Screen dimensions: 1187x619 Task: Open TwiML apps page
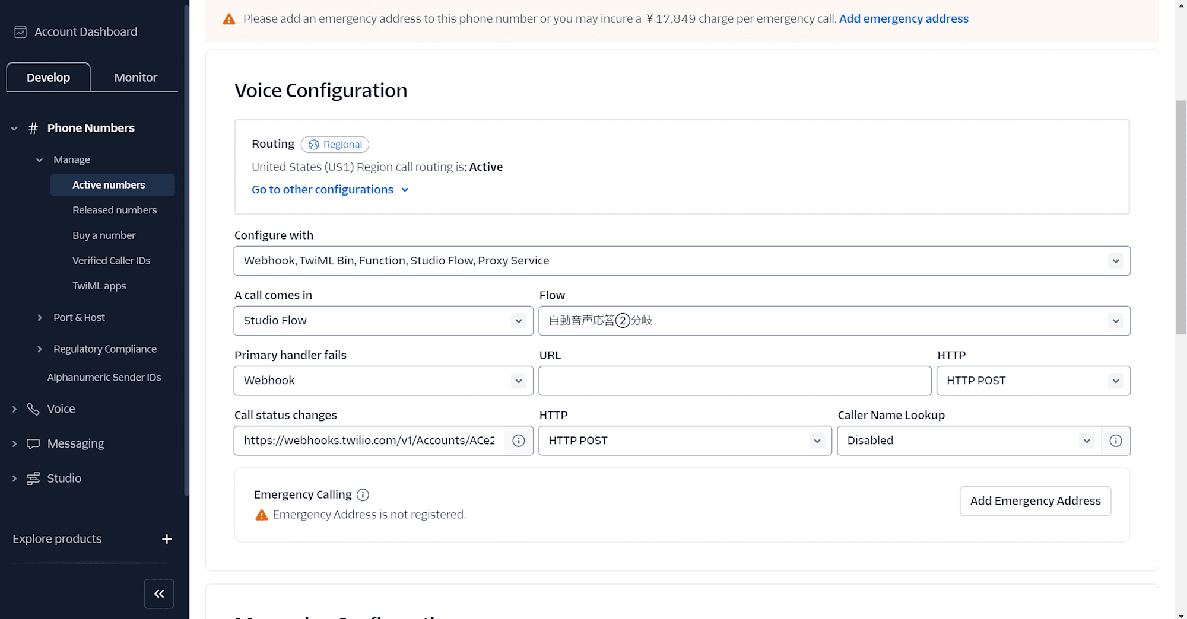point(99,286)
